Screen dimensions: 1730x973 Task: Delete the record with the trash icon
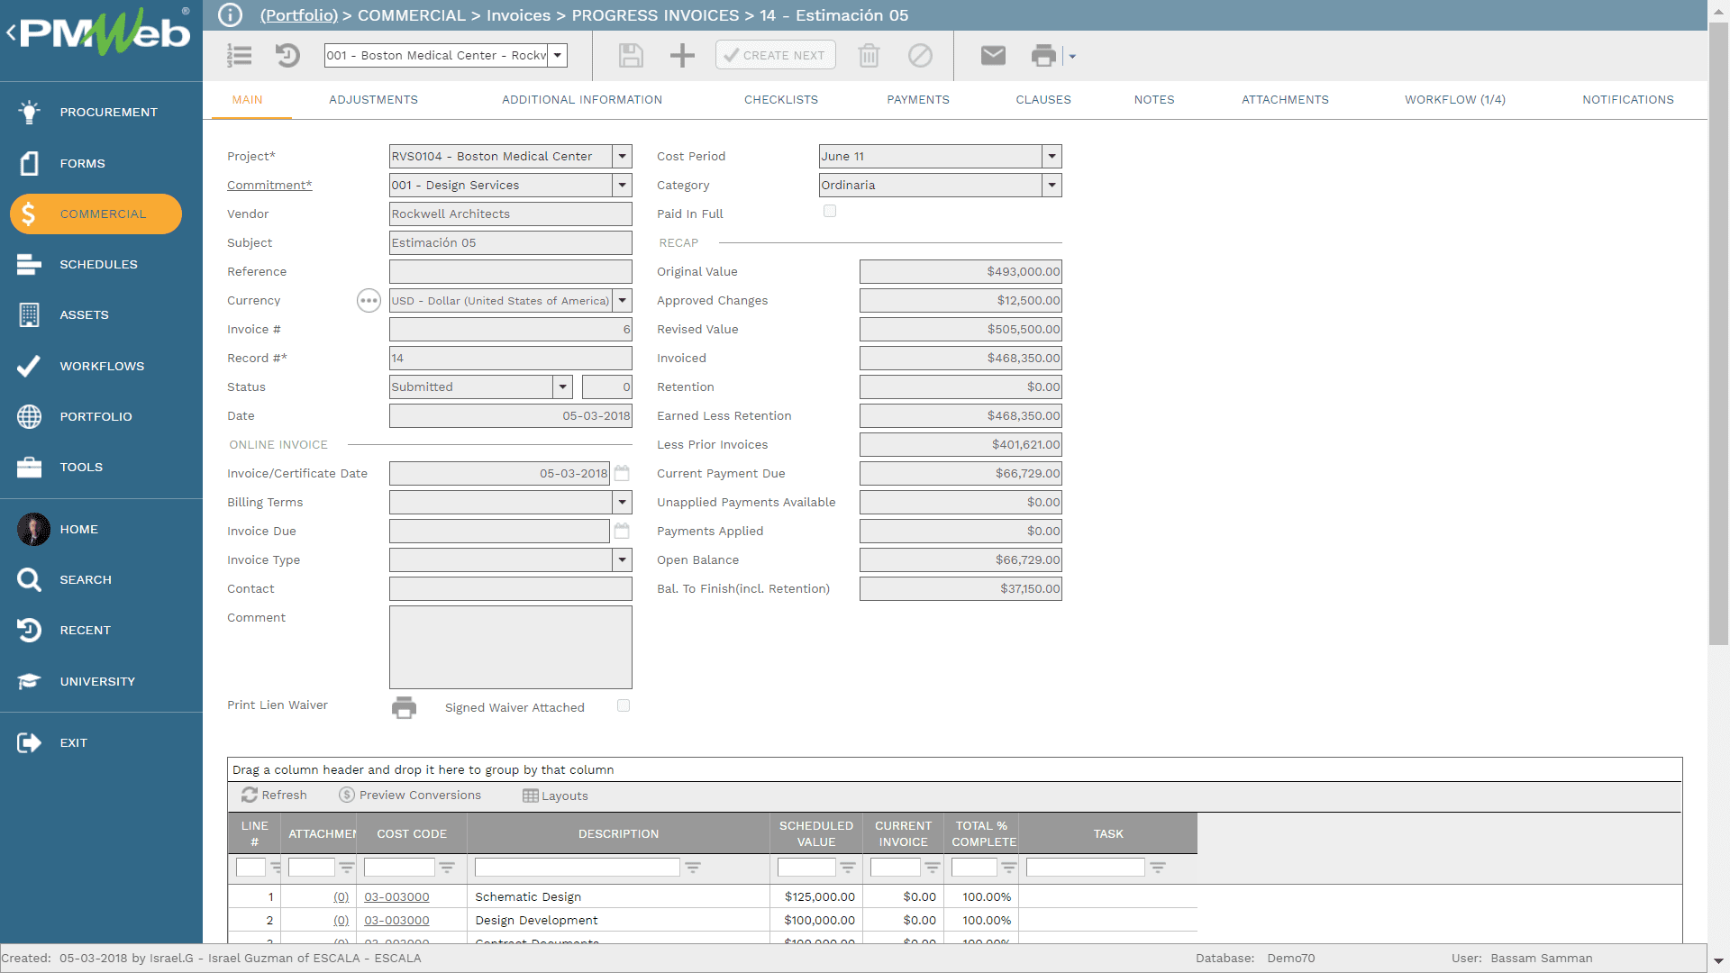pos(869,56)
